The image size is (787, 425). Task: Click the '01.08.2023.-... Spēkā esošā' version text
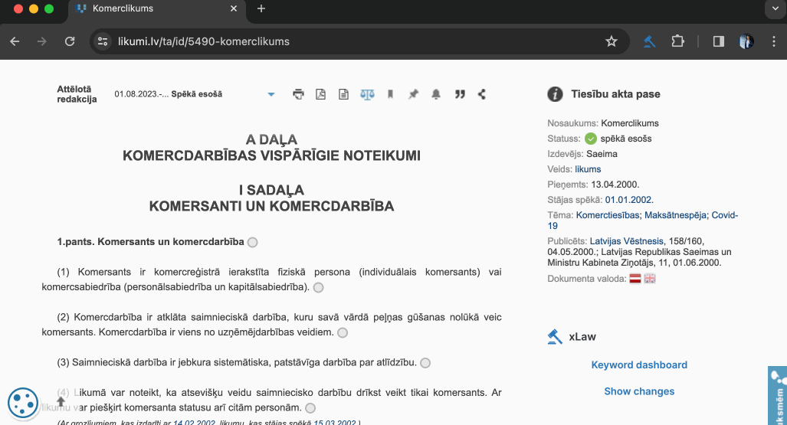coord(168,94)
